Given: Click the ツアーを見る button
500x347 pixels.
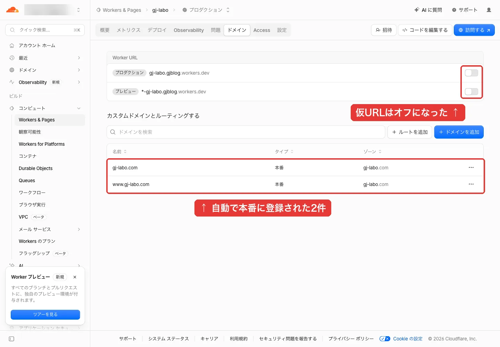Looking at the screenshot, I should [45, 315].
